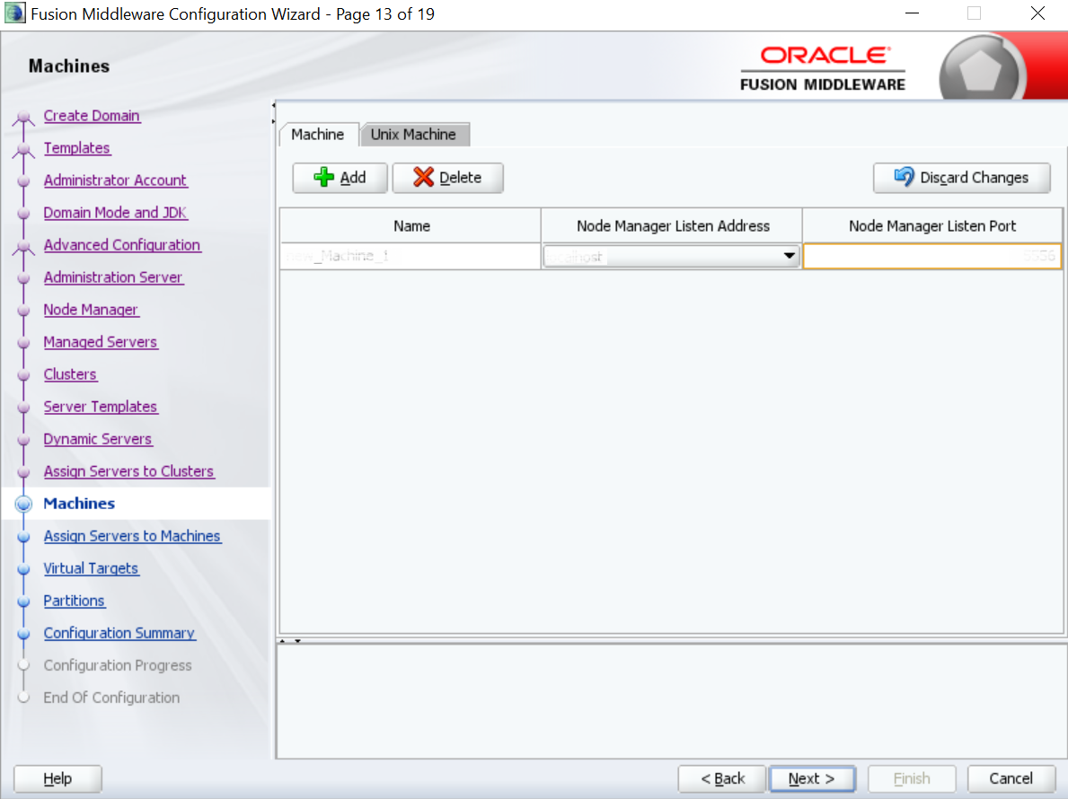The height and width of the screenshot is (799, 1068).
Task: Select the Machines step entry
Action: [x=79, y=504]
